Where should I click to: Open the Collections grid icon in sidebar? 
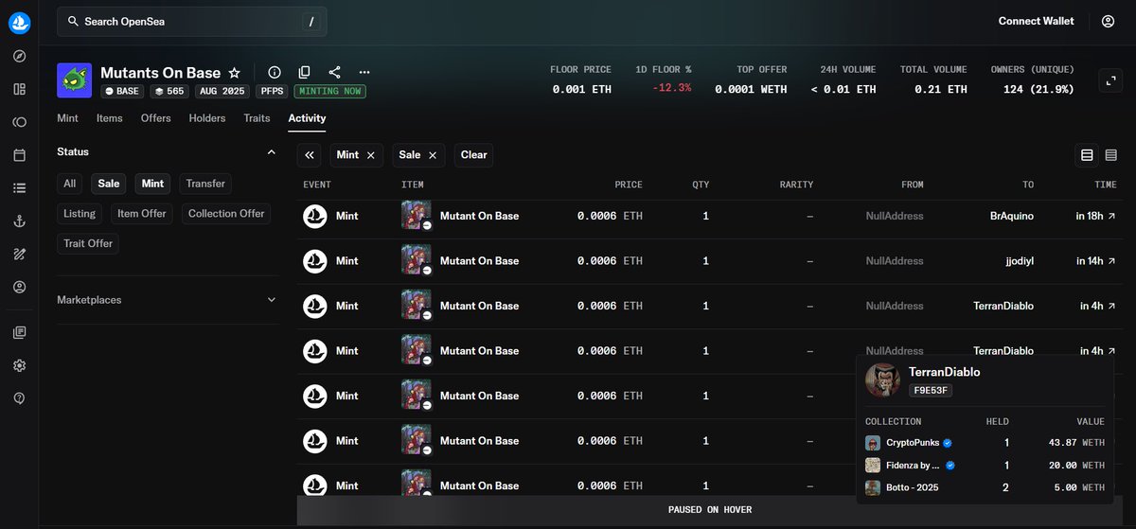click(x=19, y=89)
